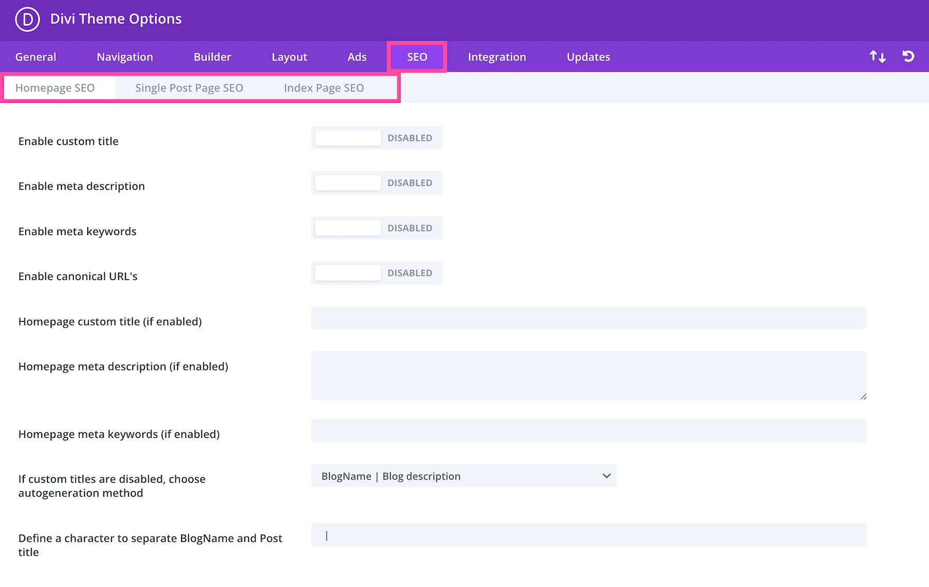The width and height of the screenshot is (929, 587).
Task: Select the Single Post Page SEO subtab
Action: [x=189, y=88]
